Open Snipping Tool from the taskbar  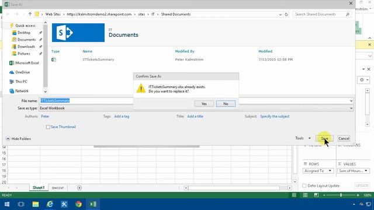(64, 204)
